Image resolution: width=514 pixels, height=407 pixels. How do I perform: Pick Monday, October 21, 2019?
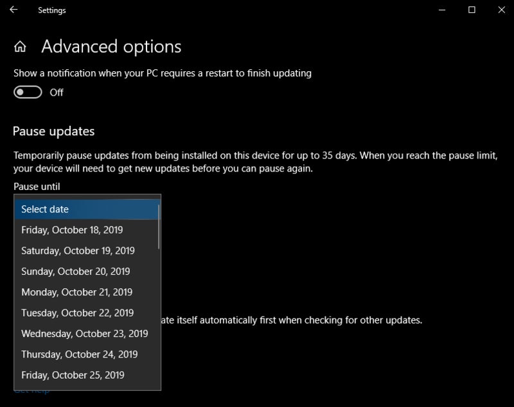[x=87, y=291]
